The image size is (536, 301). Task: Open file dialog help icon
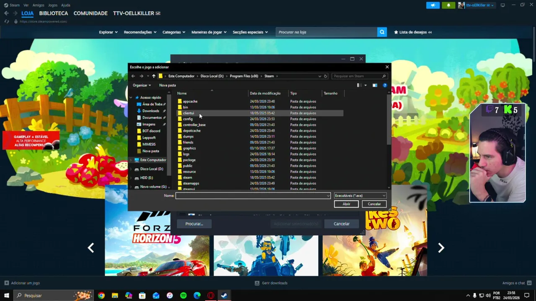point(385,85)
